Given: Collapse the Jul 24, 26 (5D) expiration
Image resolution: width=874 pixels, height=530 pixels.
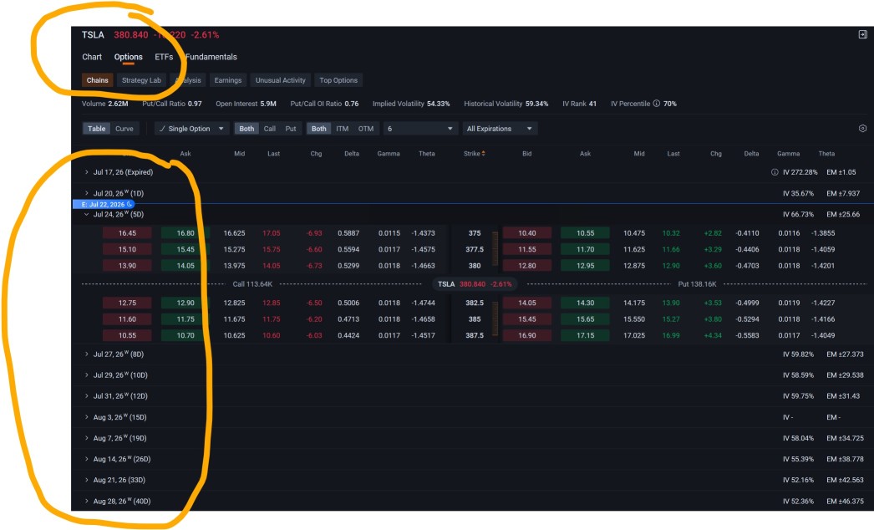Looking at the screenshot, I should [86, 214].
